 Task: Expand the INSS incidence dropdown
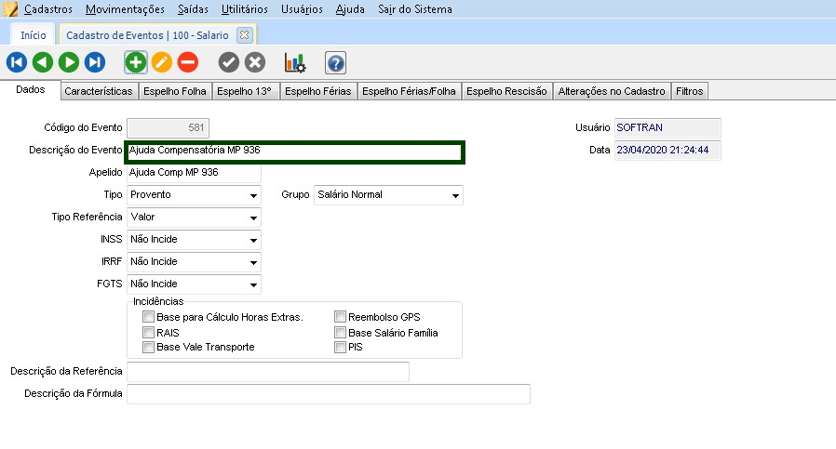(x=194, y=240)
